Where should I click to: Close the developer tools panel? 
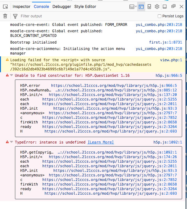point(182,6)
